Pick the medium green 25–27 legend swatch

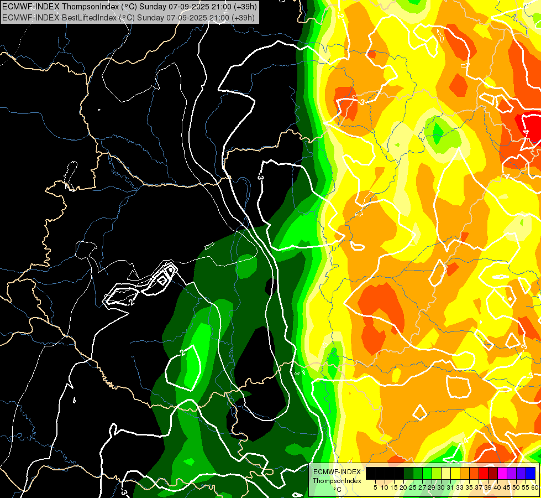click(x=418, y=473)
